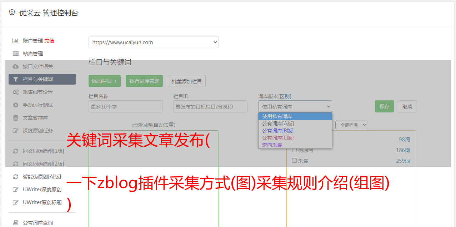The width and height of the screenshot is (456, 227).
Task: Click the 已选词库(自动去重) label
Action: click(154, 125)
